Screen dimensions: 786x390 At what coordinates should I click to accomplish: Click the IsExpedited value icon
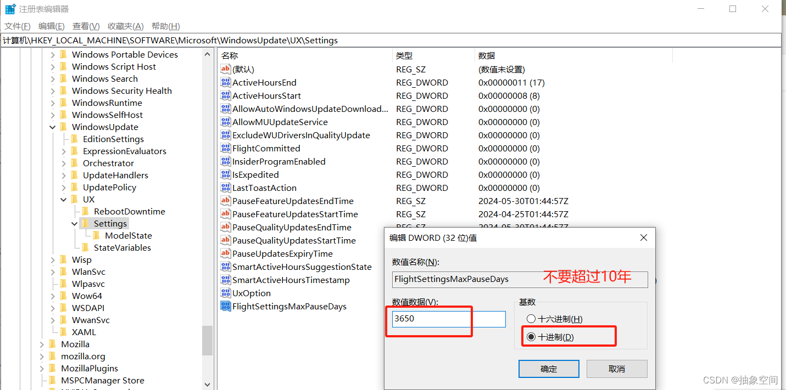click(226, 174)
